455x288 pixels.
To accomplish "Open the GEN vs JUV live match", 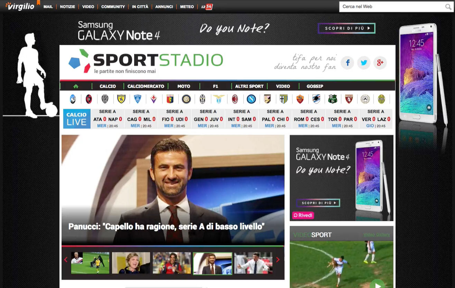I will [208, 119].
